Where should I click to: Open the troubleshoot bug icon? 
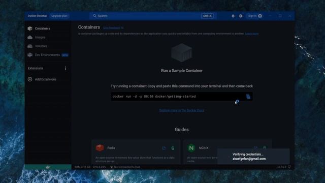(233, 16)
